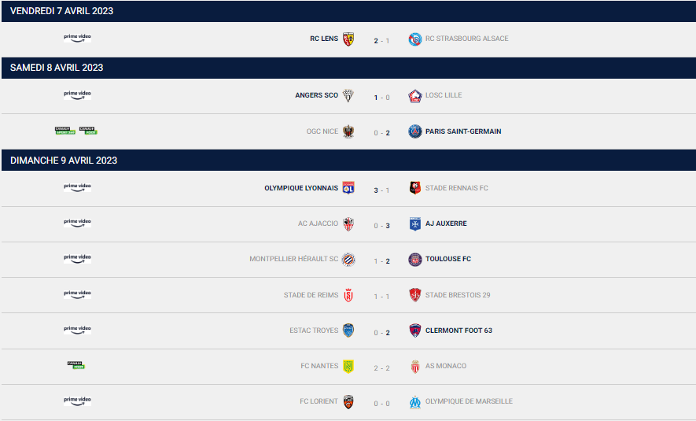Click Canal+ Foot logo on Nantes match
The image size is (696, 421).
tap(76, 365)
